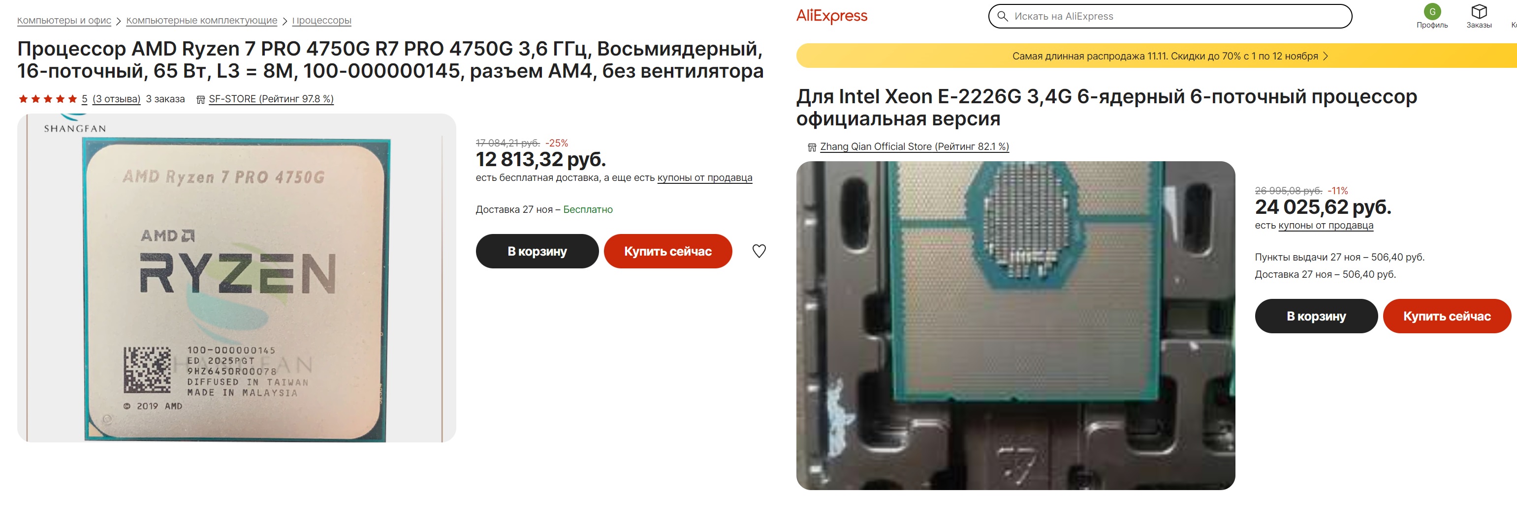Buy the Ryzen 7 PRO 4750G now
Image resolution: width=1517 pixels, height=525 pixels.
click(668, 251)
